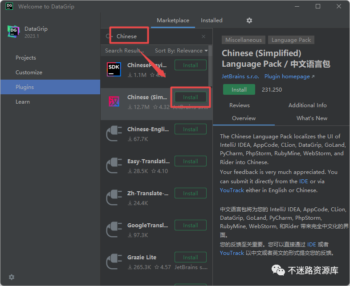The image size is (350, 286).
Task: Click the plugin list vertical scrollbar
Action: [210, 66]
